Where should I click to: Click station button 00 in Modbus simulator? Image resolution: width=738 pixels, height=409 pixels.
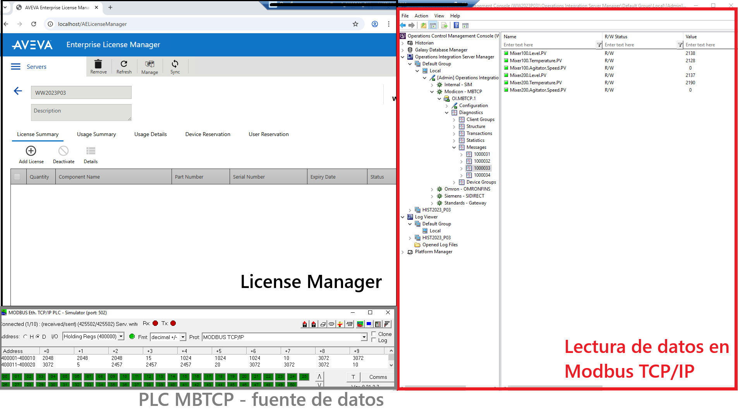[x=5, y=376]
